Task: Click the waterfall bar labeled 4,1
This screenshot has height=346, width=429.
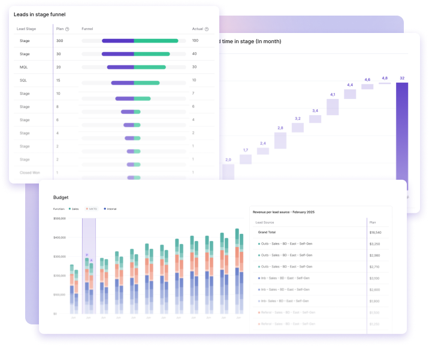Action: [x=333, y=107]
